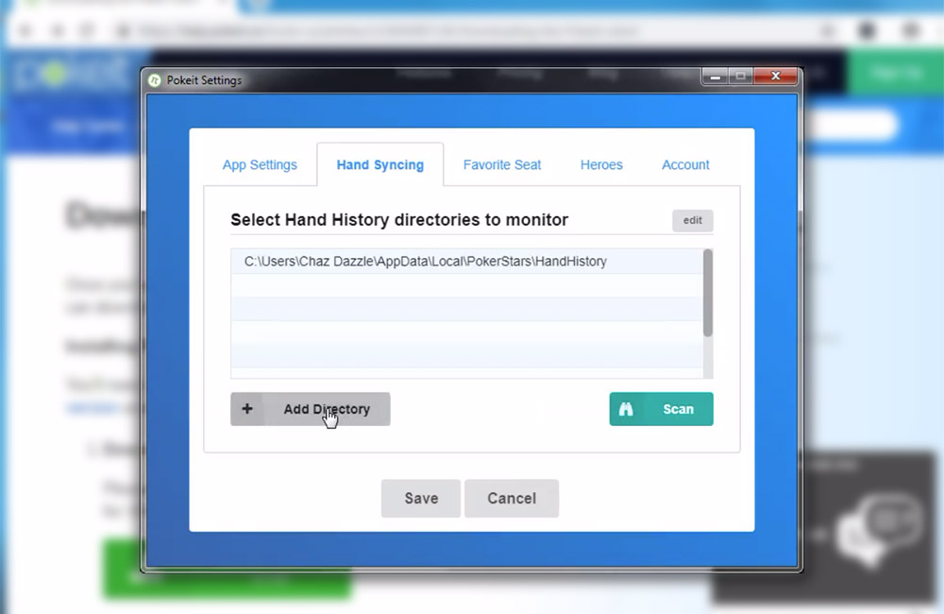Open the Account tab
This screenshot has height=614, width=944.
(685, 164)
